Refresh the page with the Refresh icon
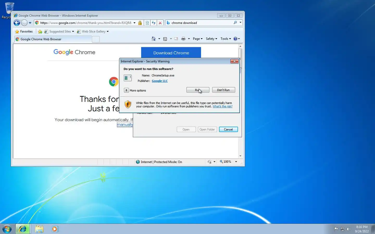This screenshot has width=375, height=234. point(154,23)
